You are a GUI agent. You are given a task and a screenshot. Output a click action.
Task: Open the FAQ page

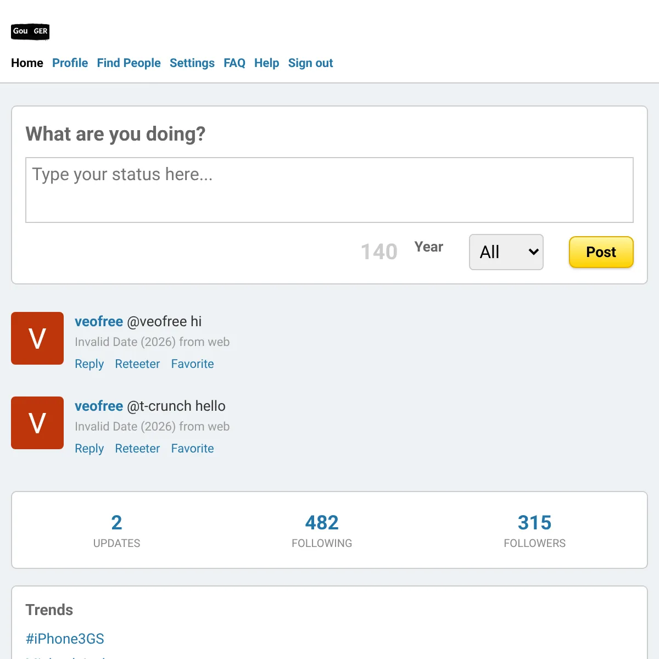[234, 63]
